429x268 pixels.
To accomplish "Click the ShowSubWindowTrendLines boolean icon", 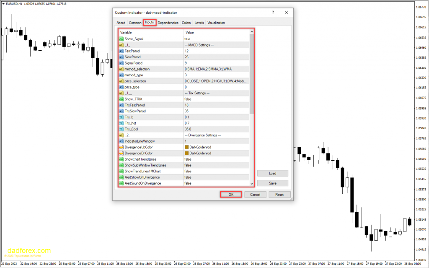I will 121,165.
